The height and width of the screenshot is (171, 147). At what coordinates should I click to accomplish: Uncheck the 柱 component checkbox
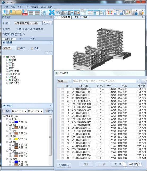click(x=10, y=63)
